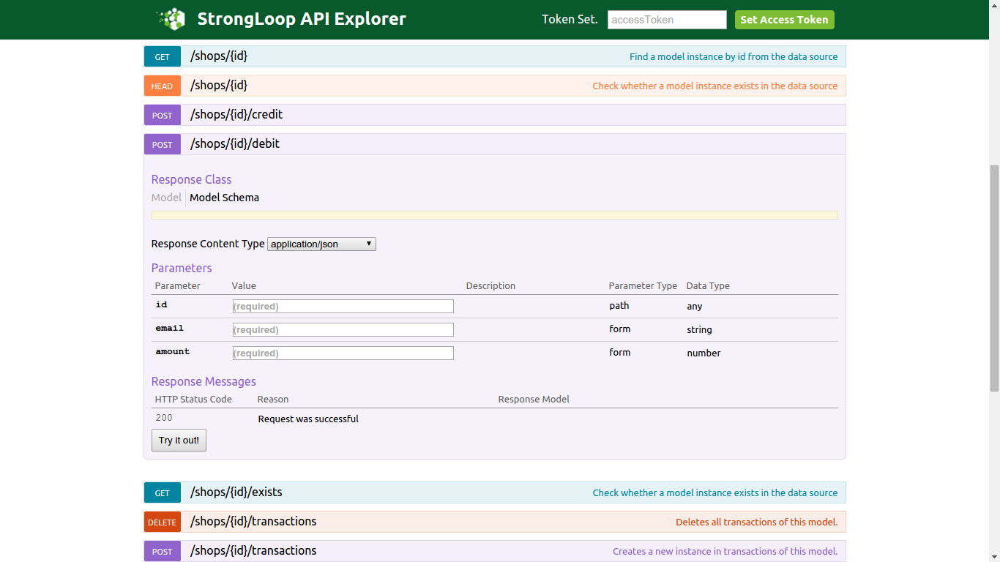Open the HEAD /shops/{id} method badge
Image resolution: width=1000 pixels, height=562 pixels.
[162, 86]
